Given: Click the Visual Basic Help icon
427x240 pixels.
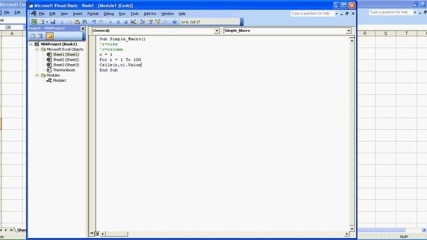Looking at the screenshot, I should click(175, 22).
